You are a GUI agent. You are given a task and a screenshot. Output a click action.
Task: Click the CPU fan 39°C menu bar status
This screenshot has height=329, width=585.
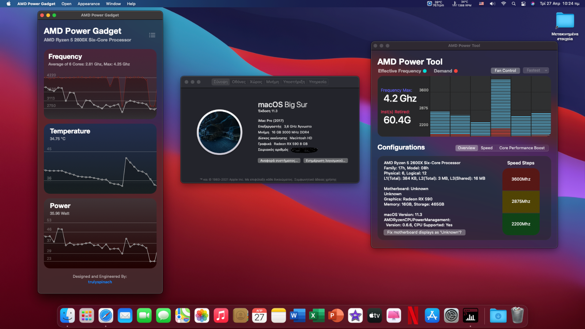click(x=435, y=4)
